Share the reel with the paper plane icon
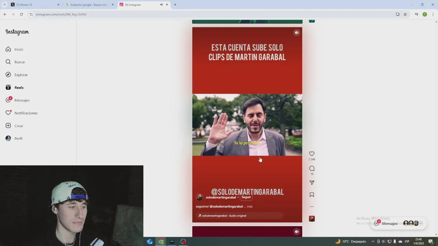 pyautogui.click(x=312, y=183)
